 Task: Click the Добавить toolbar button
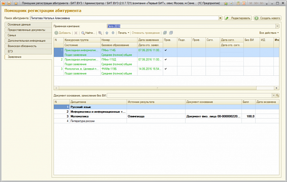pyautogui.click(x=63, y=33)
